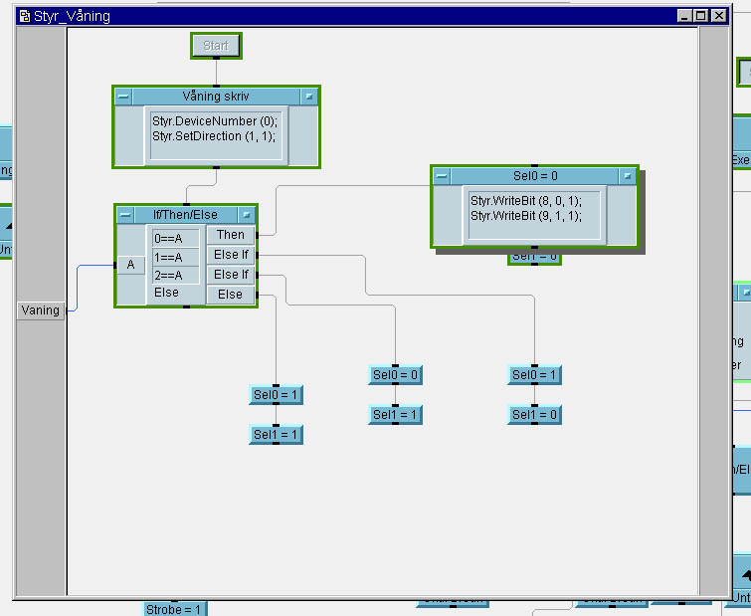
Task: Maximize the Styr_Våning window
Action: [x=701, y=16]
